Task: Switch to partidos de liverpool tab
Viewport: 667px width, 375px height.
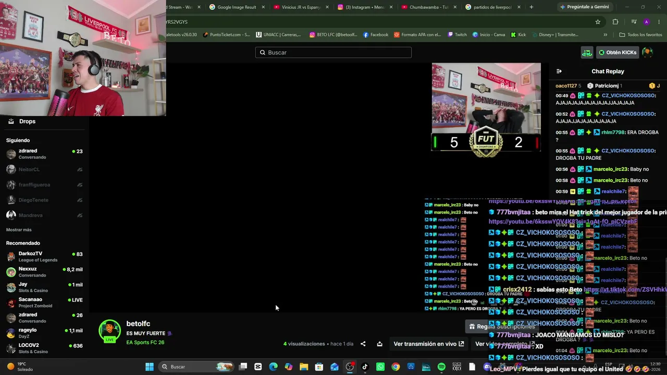Action: click(493, 7)
